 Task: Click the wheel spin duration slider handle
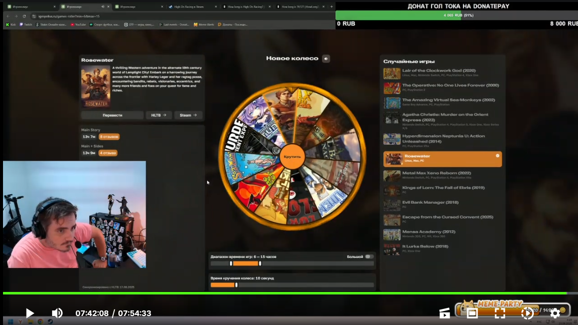(x=236, y=285)
